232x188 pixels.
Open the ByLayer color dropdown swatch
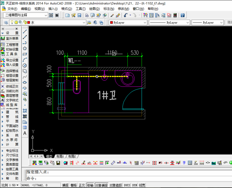128,22
